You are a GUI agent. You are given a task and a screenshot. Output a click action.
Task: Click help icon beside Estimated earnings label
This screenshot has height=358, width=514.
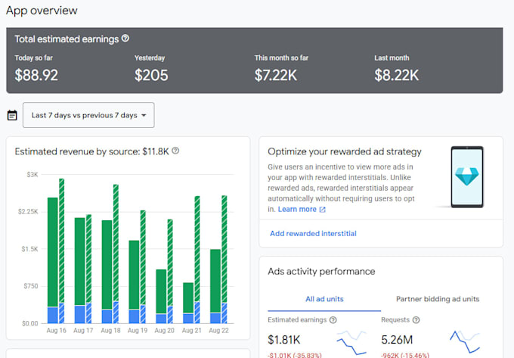333,320
